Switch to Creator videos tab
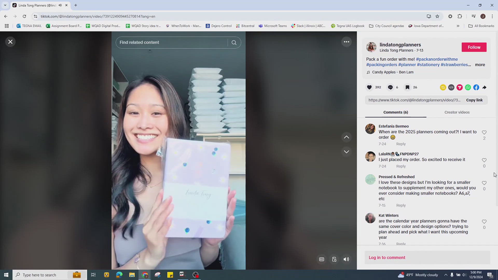498x280 pixels. (x=457, y=112)
